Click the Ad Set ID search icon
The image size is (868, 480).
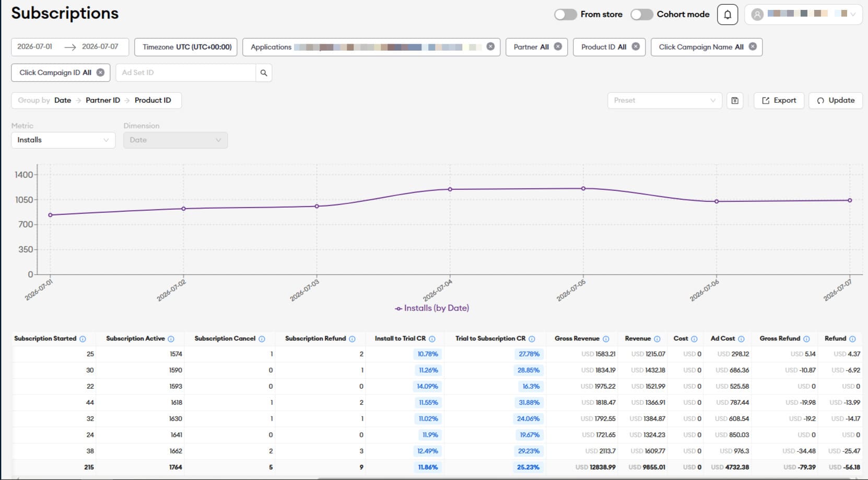pyautogui.click(x=264, y=73)
